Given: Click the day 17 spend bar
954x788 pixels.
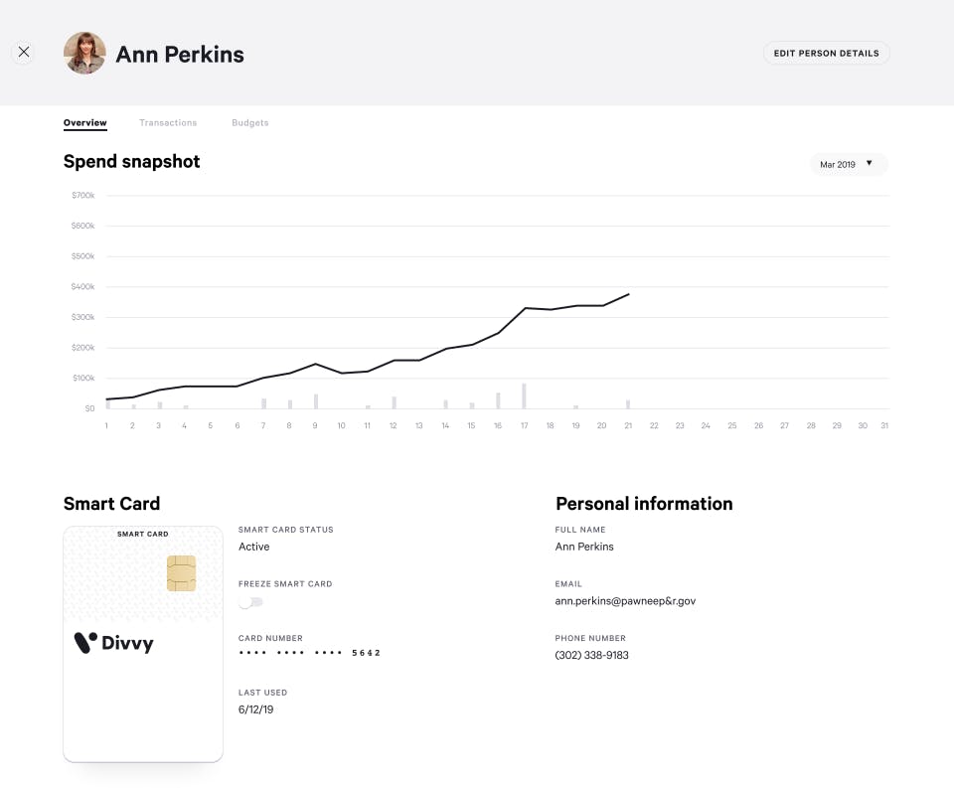Looking at the screenshot, I should tap(524, 396).
